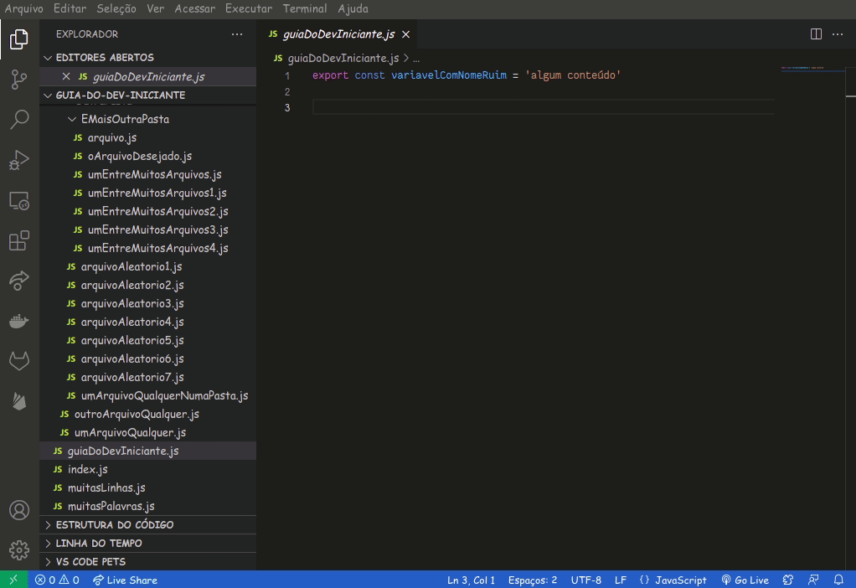Start Go Live server
The image size is (856, 588).
coord(745,580)
